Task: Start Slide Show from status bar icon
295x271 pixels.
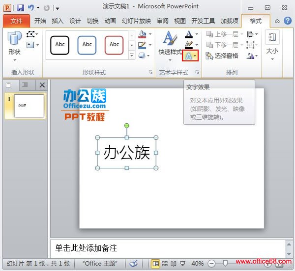Action: pos(182,264)
